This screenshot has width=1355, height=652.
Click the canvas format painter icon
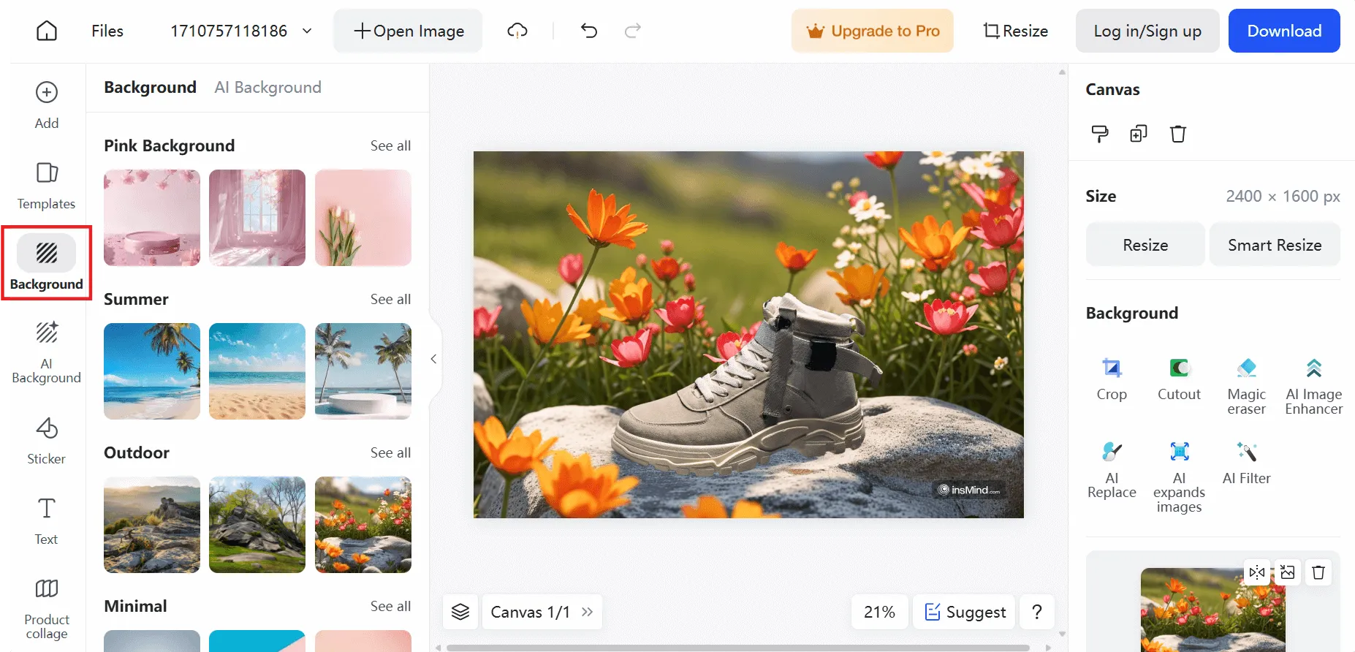coord(1099,134)
